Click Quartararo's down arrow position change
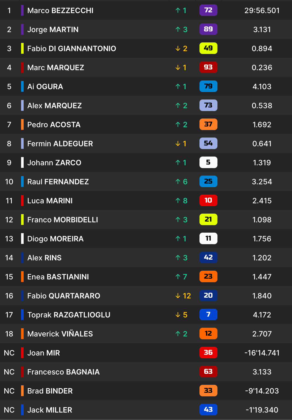 coord(178,296)
